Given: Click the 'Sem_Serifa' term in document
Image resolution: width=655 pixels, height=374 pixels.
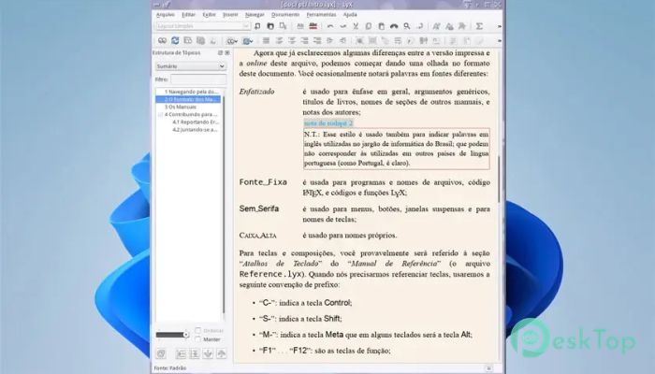Looking at the screenshot, I should 259,209.
